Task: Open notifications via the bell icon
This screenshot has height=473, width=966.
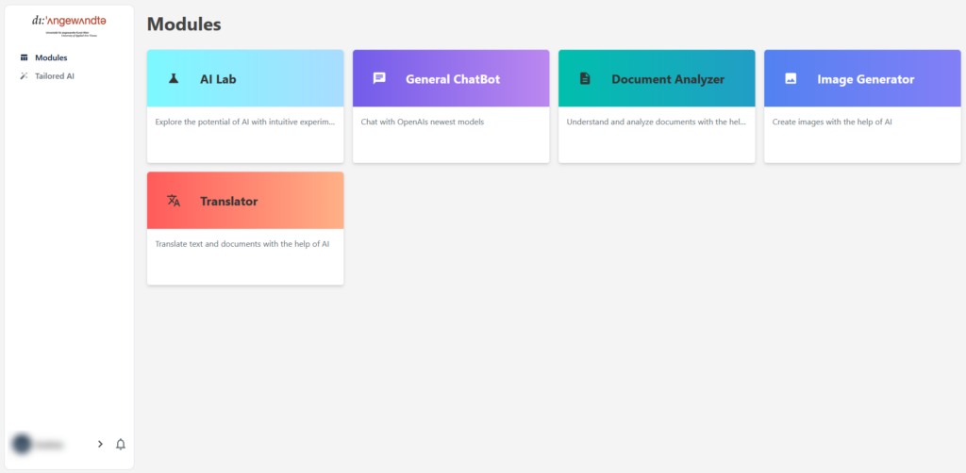Action: click(121, 444)
